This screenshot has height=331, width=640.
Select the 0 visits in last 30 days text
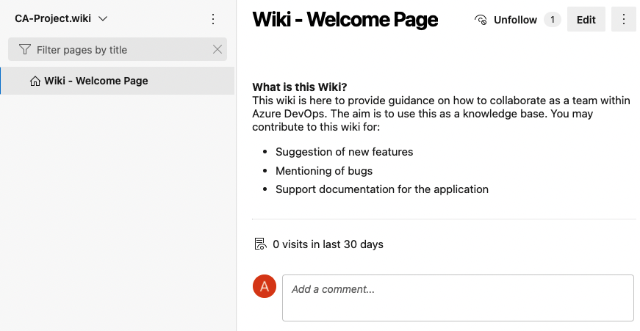click(x=328, y=244)
